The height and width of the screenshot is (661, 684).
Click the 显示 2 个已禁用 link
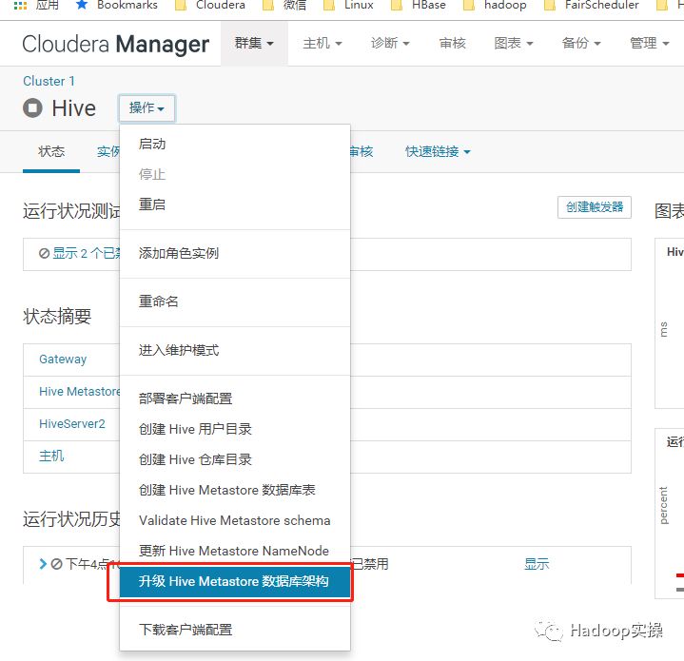87,253
